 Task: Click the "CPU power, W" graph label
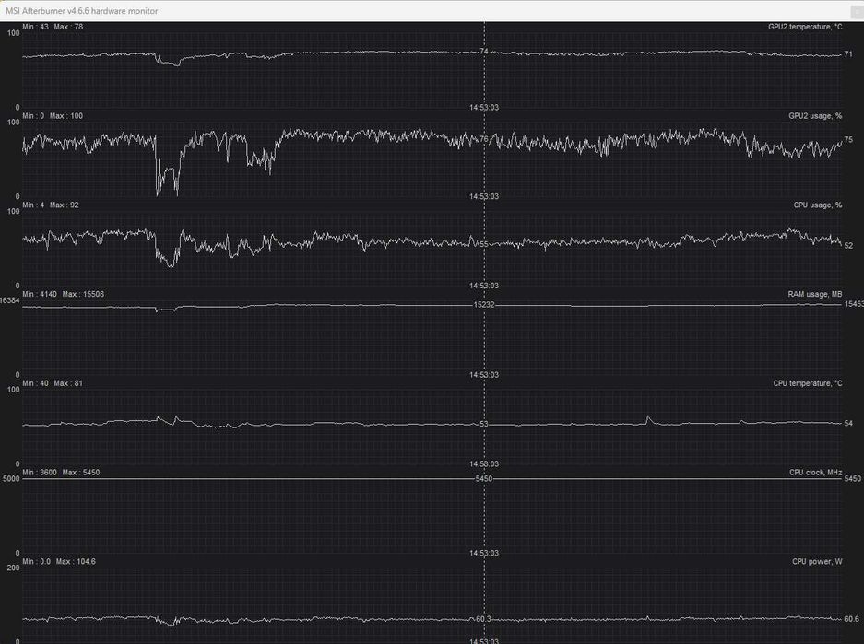pyautogui.click(x=817, y=562)
